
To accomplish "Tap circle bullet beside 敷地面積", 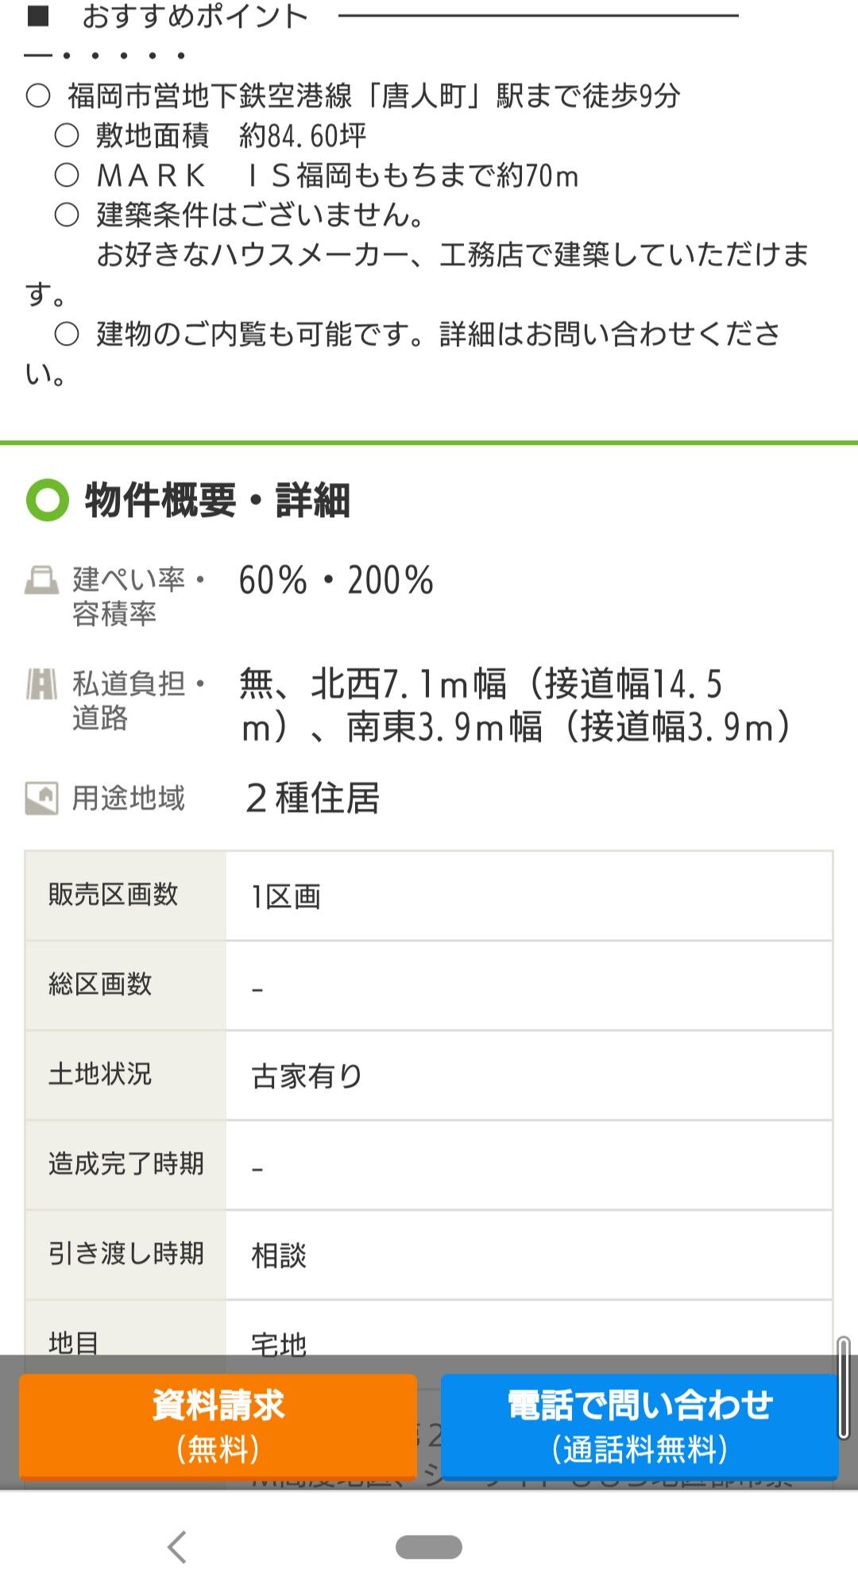I will tap(67, 136).
